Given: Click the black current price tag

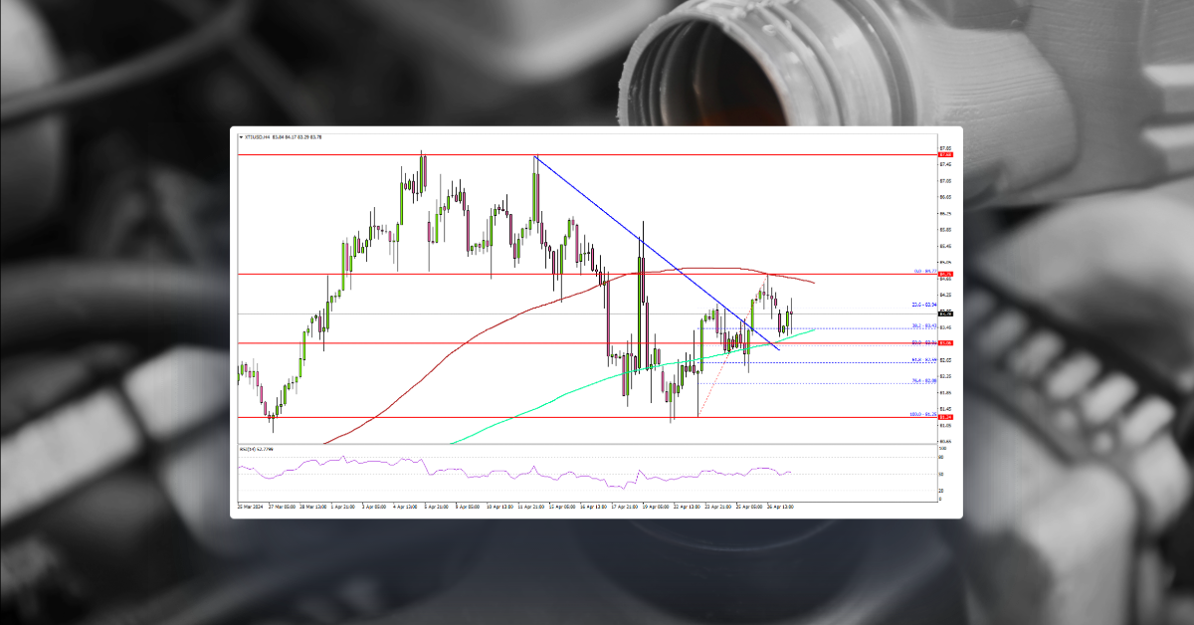Looking at the screenshot, I should [944, 313].
